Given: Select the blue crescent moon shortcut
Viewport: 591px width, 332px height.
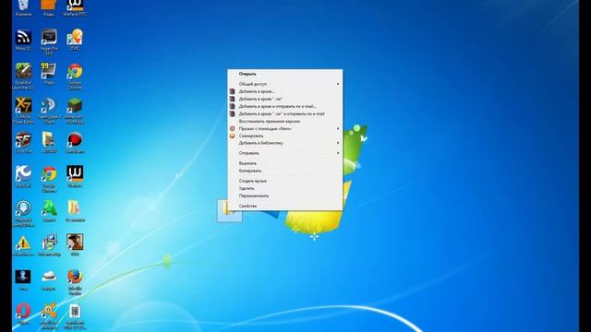Looking at the screenshot, I should (23, 174).
